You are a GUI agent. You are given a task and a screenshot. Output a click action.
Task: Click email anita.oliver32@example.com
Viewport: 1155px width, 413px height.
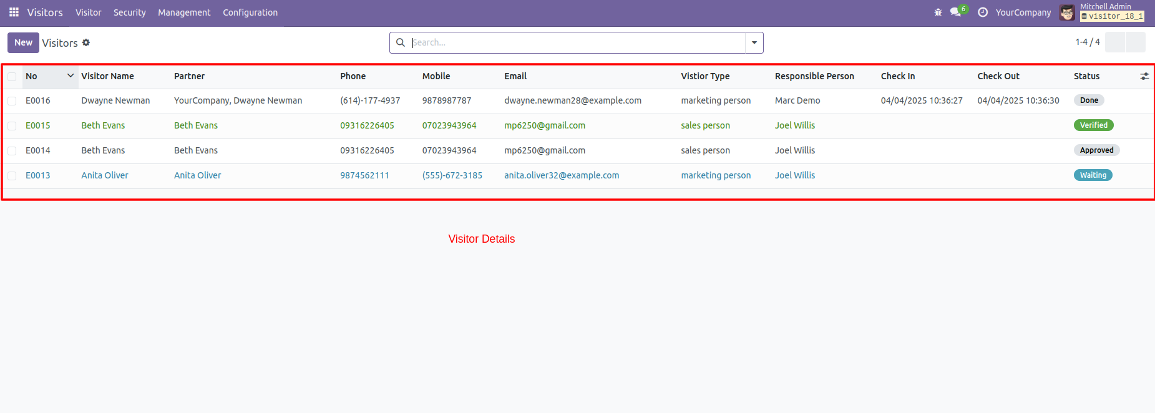[x=562, y=175]
